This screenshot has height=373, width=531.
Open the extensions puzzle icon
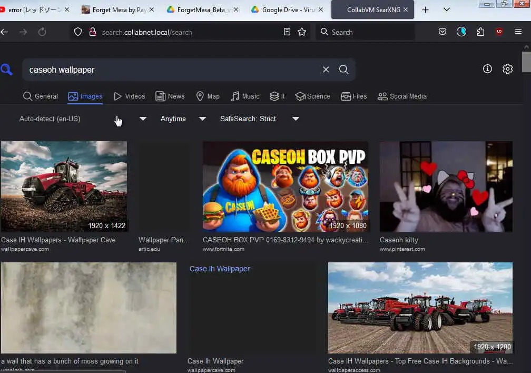pos(480,32)
